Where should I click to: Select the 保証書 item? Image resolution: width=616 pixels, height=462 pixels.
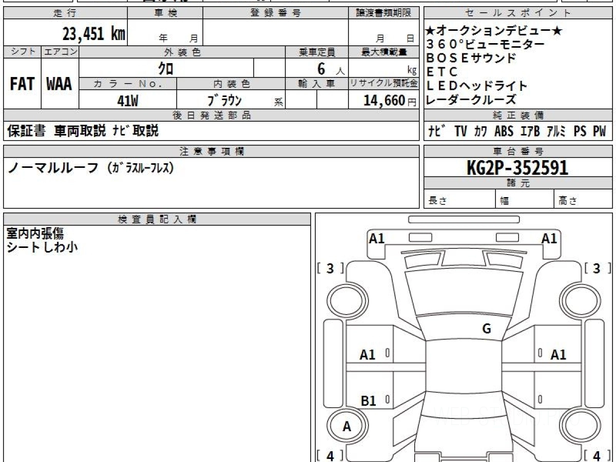(x=26, y=131)
